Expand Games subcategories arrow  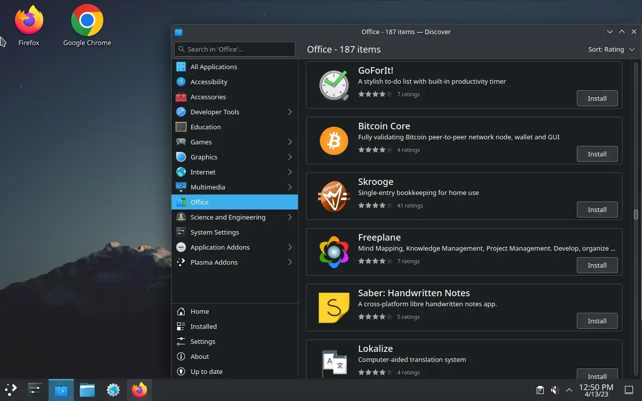290,142
